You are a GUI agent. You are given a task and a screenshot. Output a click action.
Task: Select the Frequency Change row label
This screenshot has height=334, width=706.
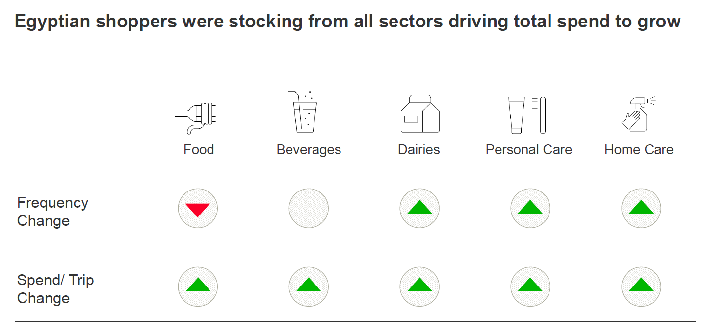(x=53, y=212)
